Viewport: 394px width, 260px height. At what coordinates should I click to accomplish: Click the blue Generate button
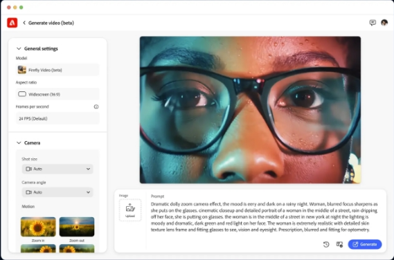tap(365, 244)
